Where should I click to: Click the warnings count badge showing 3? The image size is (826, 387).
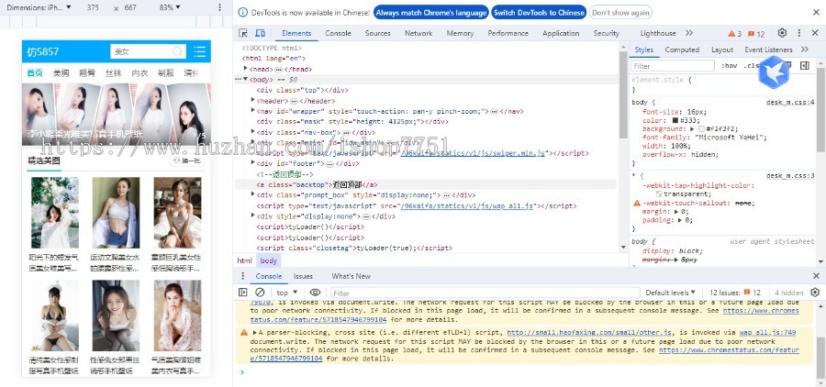tap(734, 33)
